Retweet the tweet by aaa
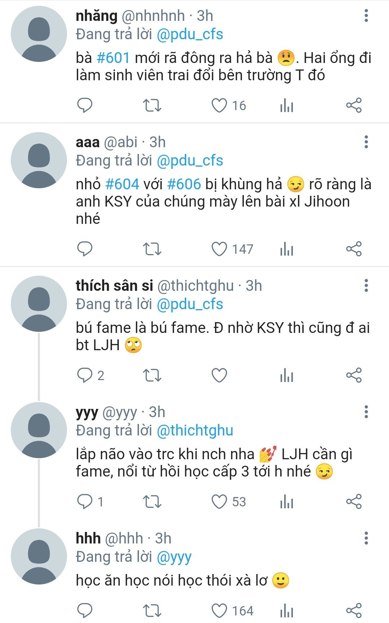Viewport: 389px width, 623px height. coord(152,249)
